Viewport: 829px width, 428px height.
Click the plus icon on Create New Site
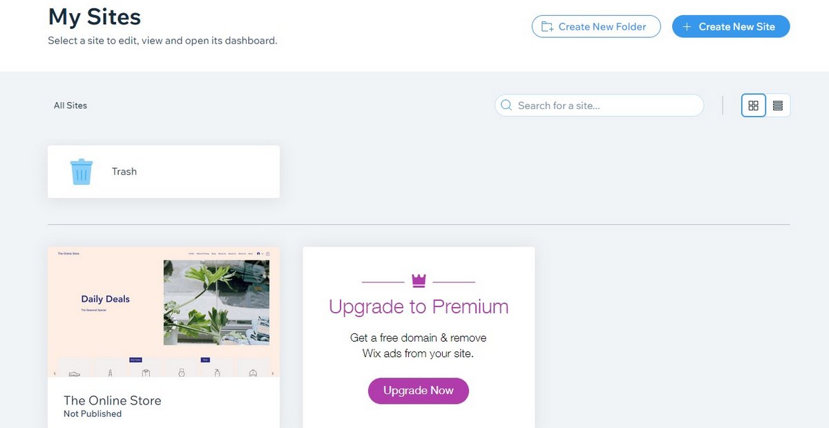tap(687, 27)
